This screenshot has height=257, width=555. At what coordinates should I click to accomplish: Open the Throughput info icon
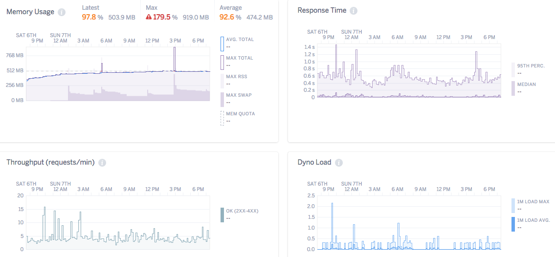[x=102, y=163]
